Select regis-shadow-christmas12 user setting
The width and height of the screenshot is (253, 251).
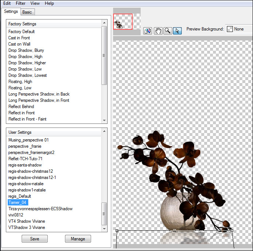click(30, 171)
